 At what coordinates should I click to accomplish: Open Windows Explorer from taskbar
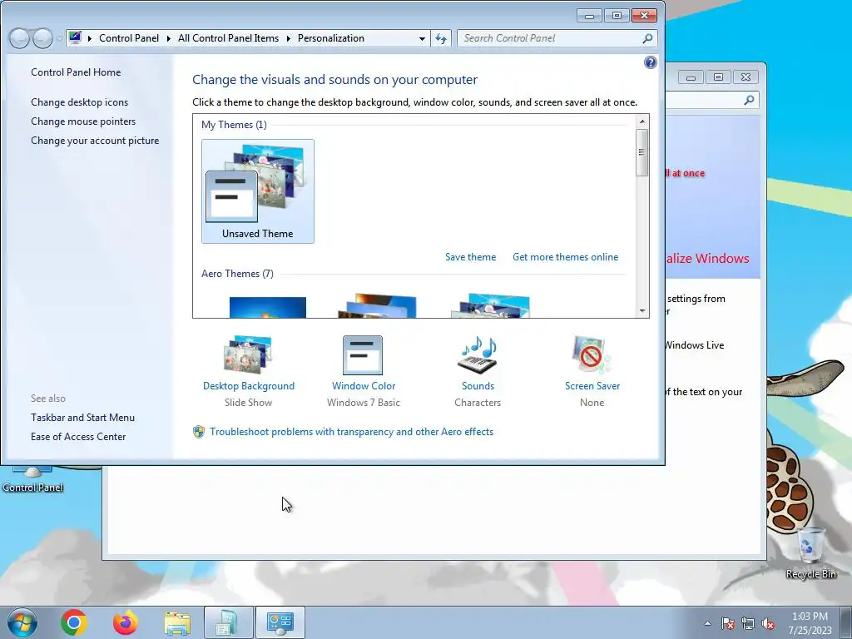[x=177, y=623]
